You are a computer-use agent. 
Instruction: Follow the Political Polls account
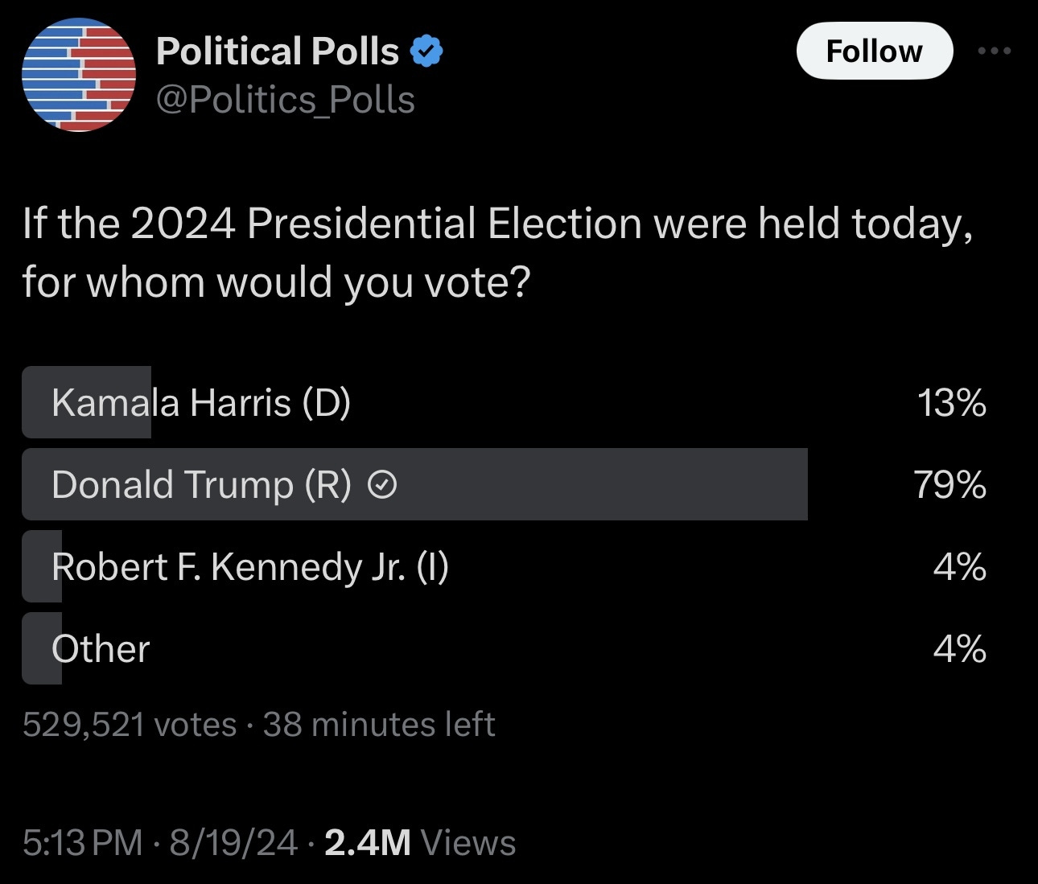tap(875, 51)
